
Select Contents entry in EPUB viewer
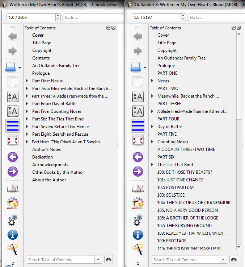pos(41,58)
